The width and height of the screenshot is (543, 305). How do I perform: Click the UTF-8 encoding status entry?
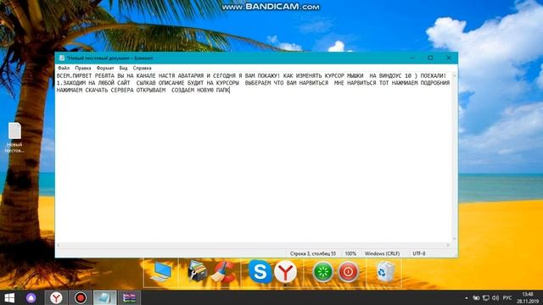pyautogui.click(x=418, y=253)
